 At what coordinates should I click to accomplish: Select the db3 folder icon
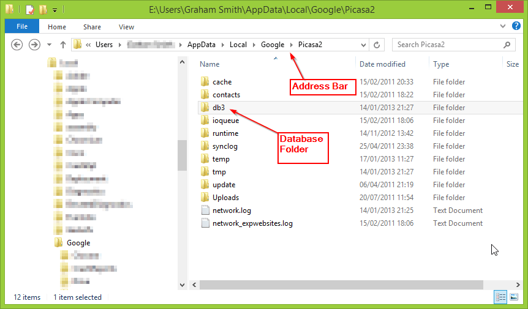coord(205,107)
